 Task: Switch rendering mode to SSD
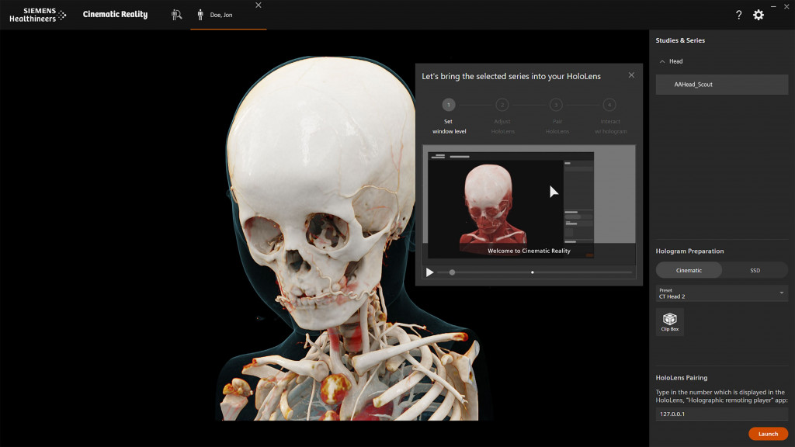(x=755, y=270)
